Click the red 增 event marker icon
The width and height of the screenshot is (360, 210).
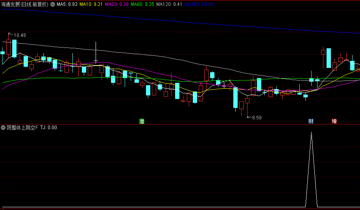pos(334,121)
